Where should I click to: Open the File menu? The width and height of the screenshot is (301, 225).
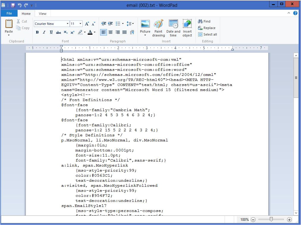9,13
